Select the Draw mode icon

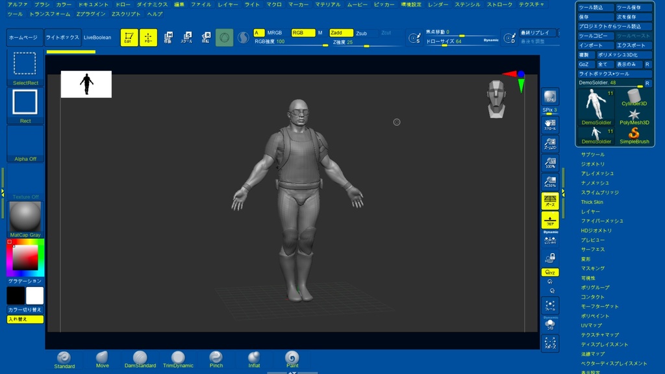point(149,37)
